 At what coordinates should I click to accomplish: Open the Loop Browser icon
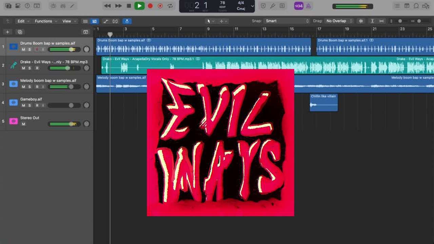tap(416, 6)
